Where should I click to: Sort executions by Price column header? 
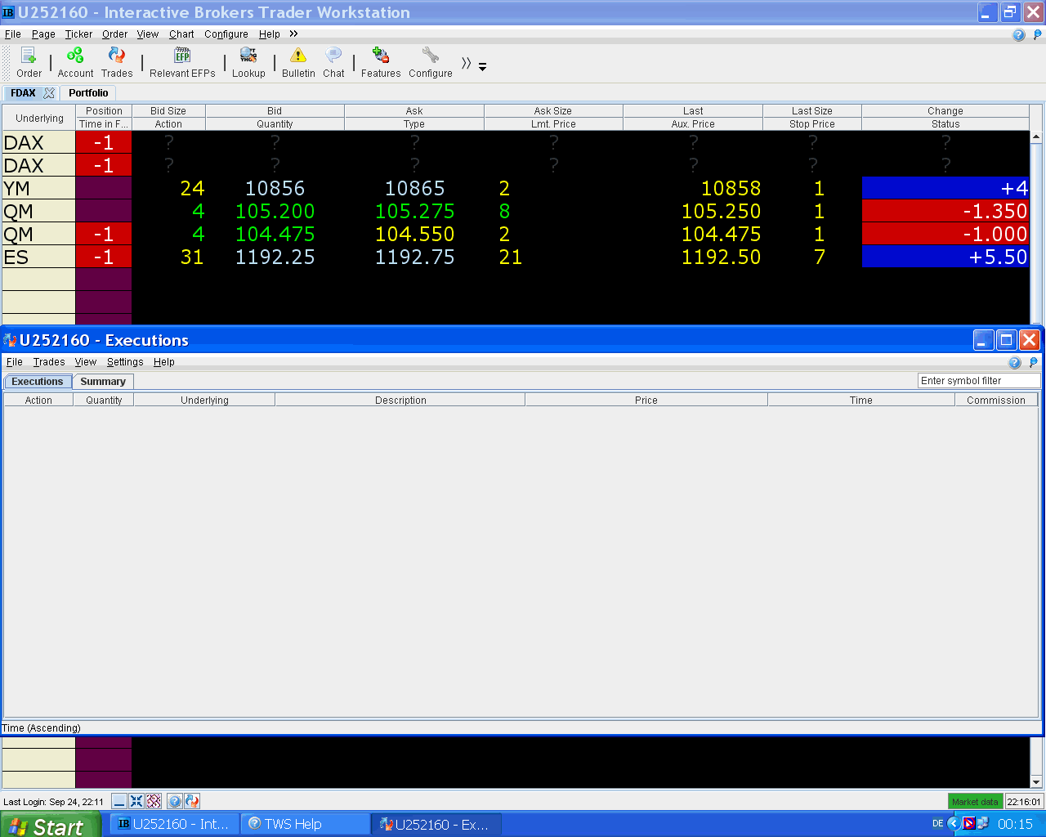coord(646,401)
